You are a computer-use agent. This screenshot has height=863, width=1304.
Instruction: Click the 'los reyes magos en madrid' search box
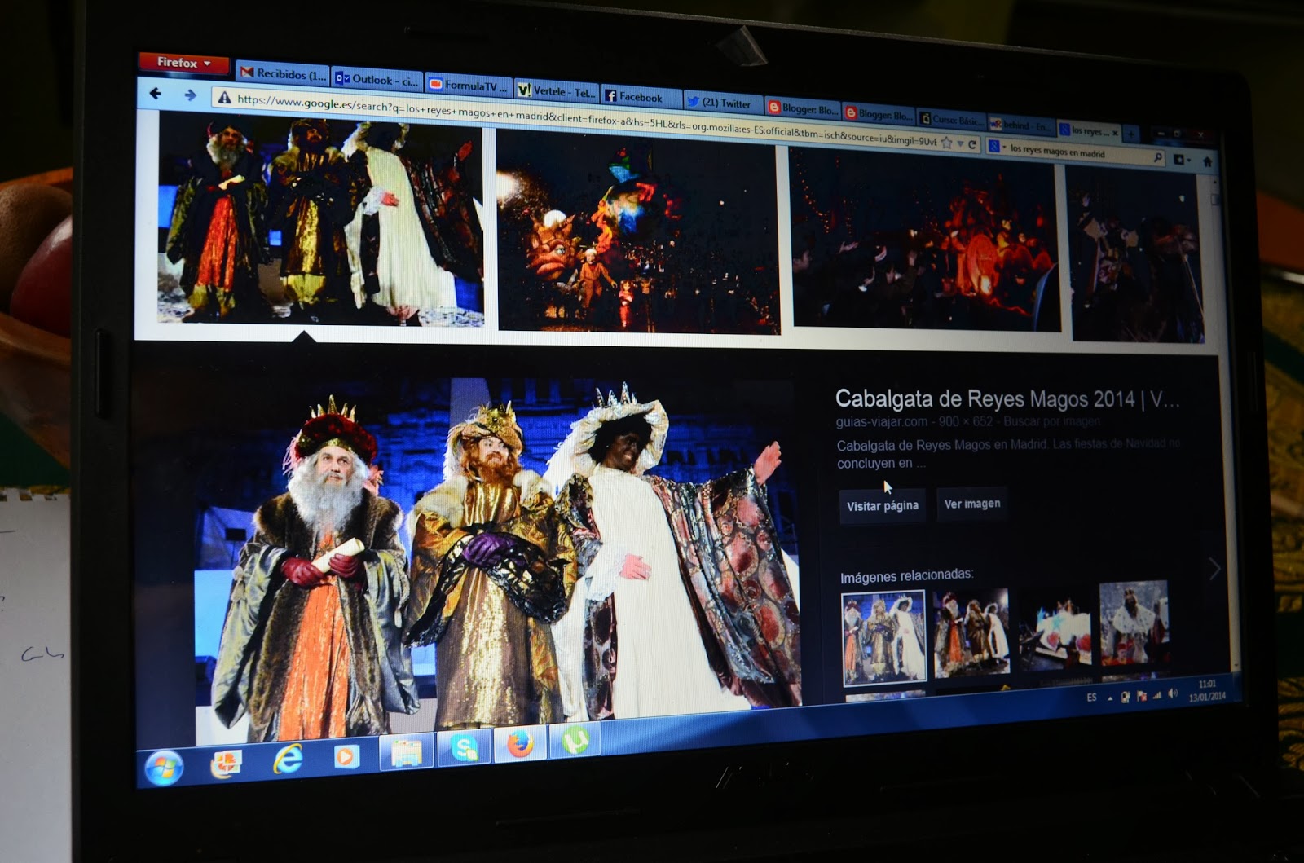click(x=1076, y=152)
